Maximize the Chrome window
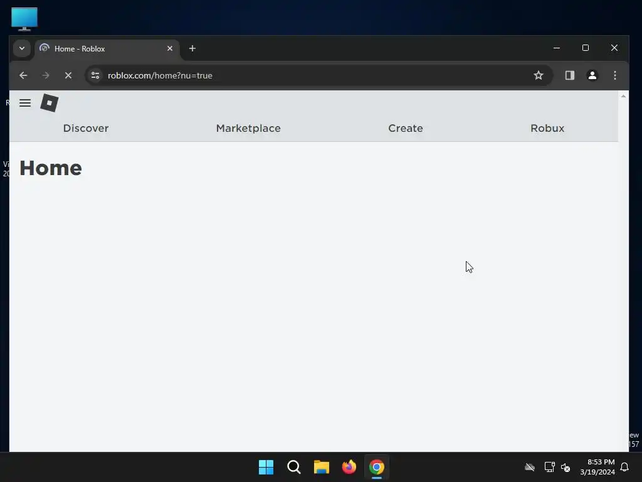This screenshot has height=482, width=642. pos(586,48)
